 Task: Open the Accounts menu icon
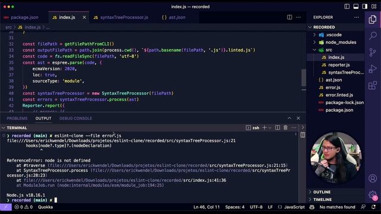(373, 178)
